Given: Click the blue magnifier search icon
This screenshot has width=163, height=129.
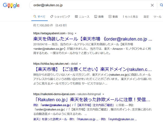Looking at the screenshot, I should [x=161, y=5].
